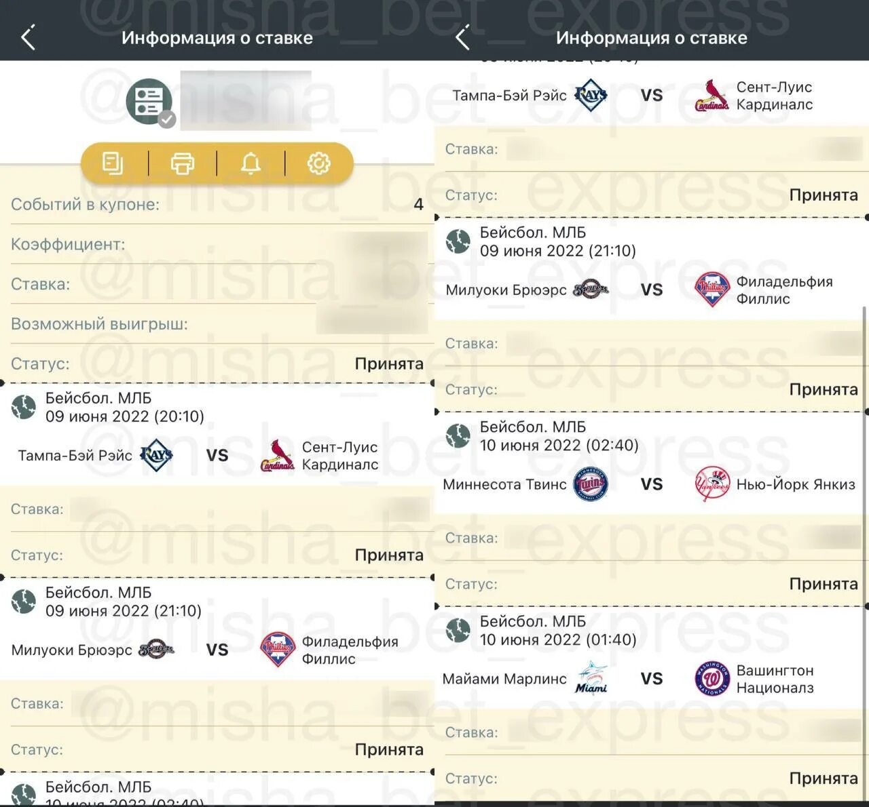869x807 pixels.
Task: Tap Philadelphia Phillies logo in left screenshot
Action: tap(278, 650)
